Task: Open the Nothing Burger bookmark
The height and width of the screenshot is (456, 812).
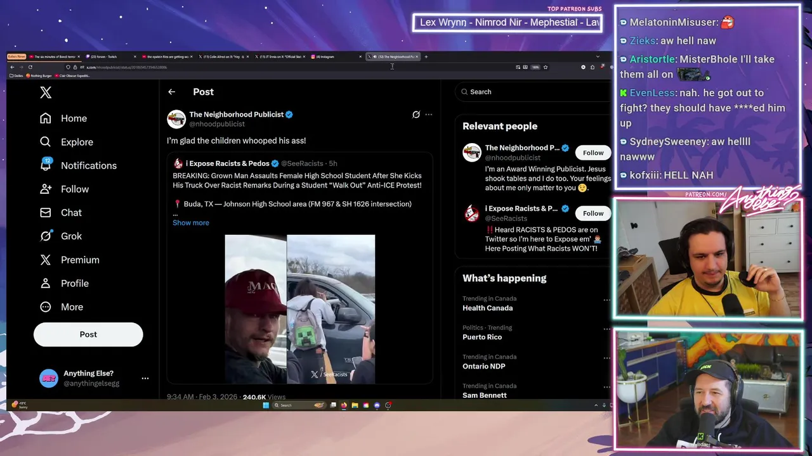Action: (x=39, y=76)
